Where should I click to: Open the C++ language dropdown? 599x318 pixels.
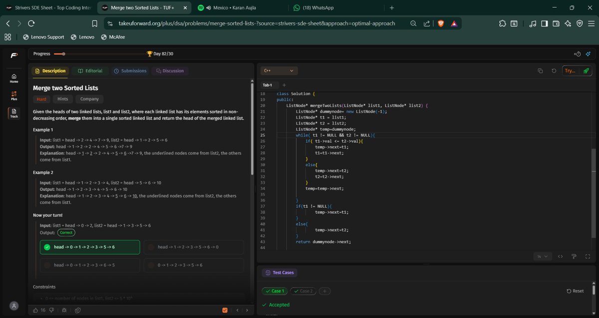pyautogui.click(x=280, y=71)
